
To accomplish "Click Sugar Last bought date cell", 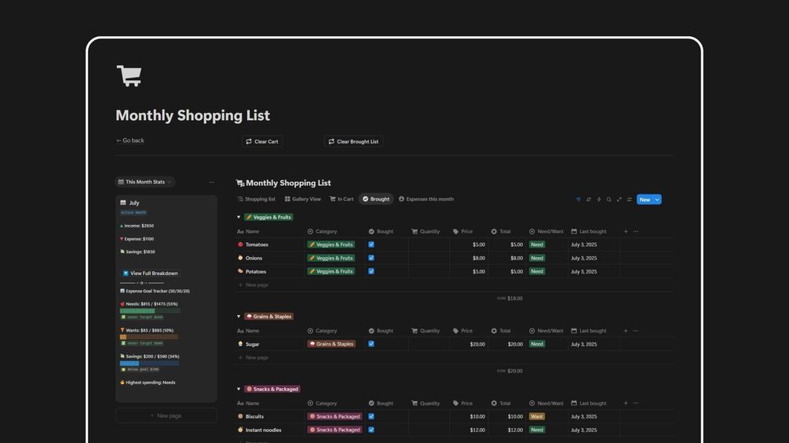I will pos(594,344).
